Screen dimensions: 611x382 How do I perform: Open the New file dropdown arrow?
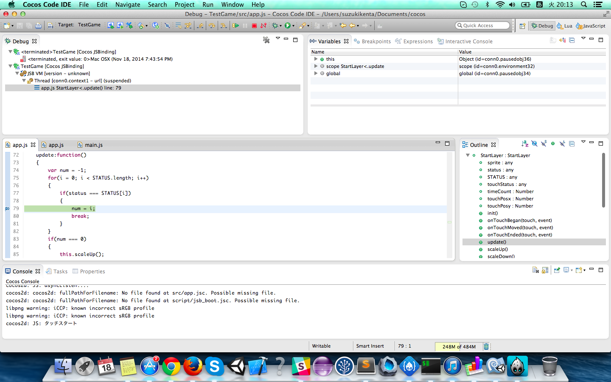pyautogui.click(x=12, y=26)
